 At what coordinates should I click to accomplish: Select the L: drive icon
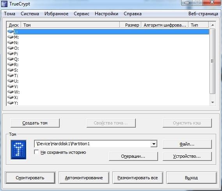click(11, 31)
